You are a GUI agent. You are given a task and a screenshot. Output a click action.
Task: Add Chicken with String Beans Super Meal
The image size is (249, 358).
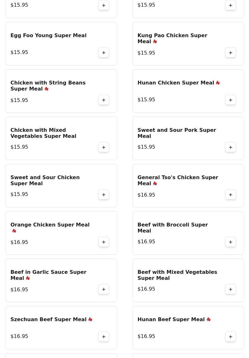point(104,100)
